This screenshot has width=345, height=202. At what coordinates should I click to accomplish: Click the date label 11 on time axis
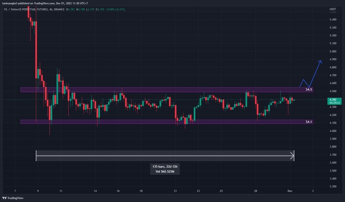coord(61,191)
